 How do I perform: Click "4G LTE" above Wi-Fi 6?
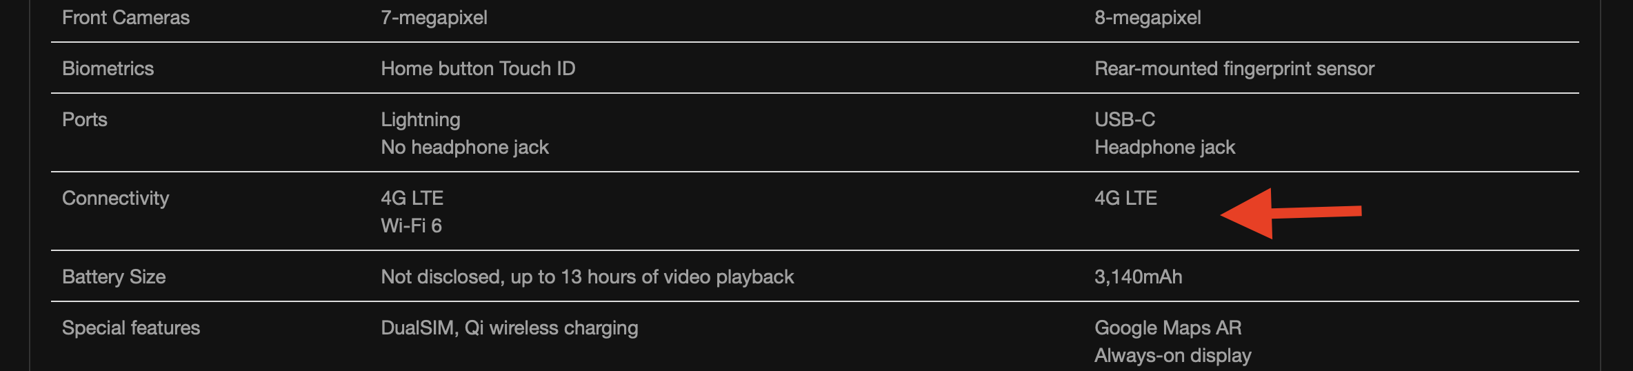tap(412, 199)
